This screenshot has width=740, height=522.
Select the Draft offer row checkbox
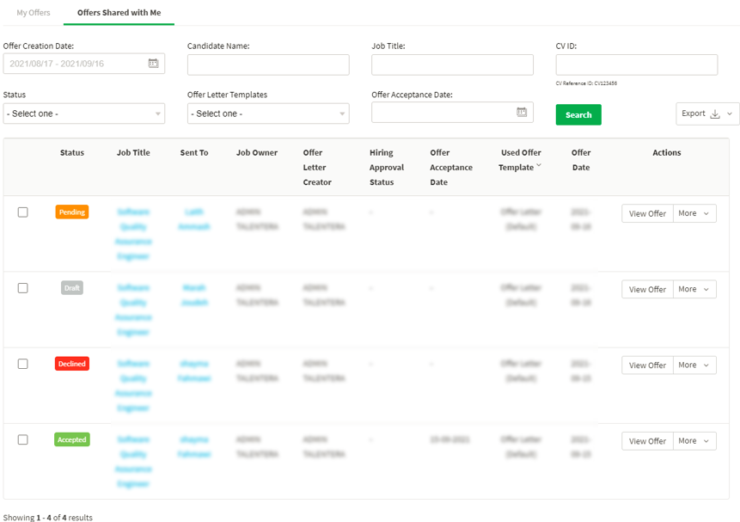pos(23,288)
